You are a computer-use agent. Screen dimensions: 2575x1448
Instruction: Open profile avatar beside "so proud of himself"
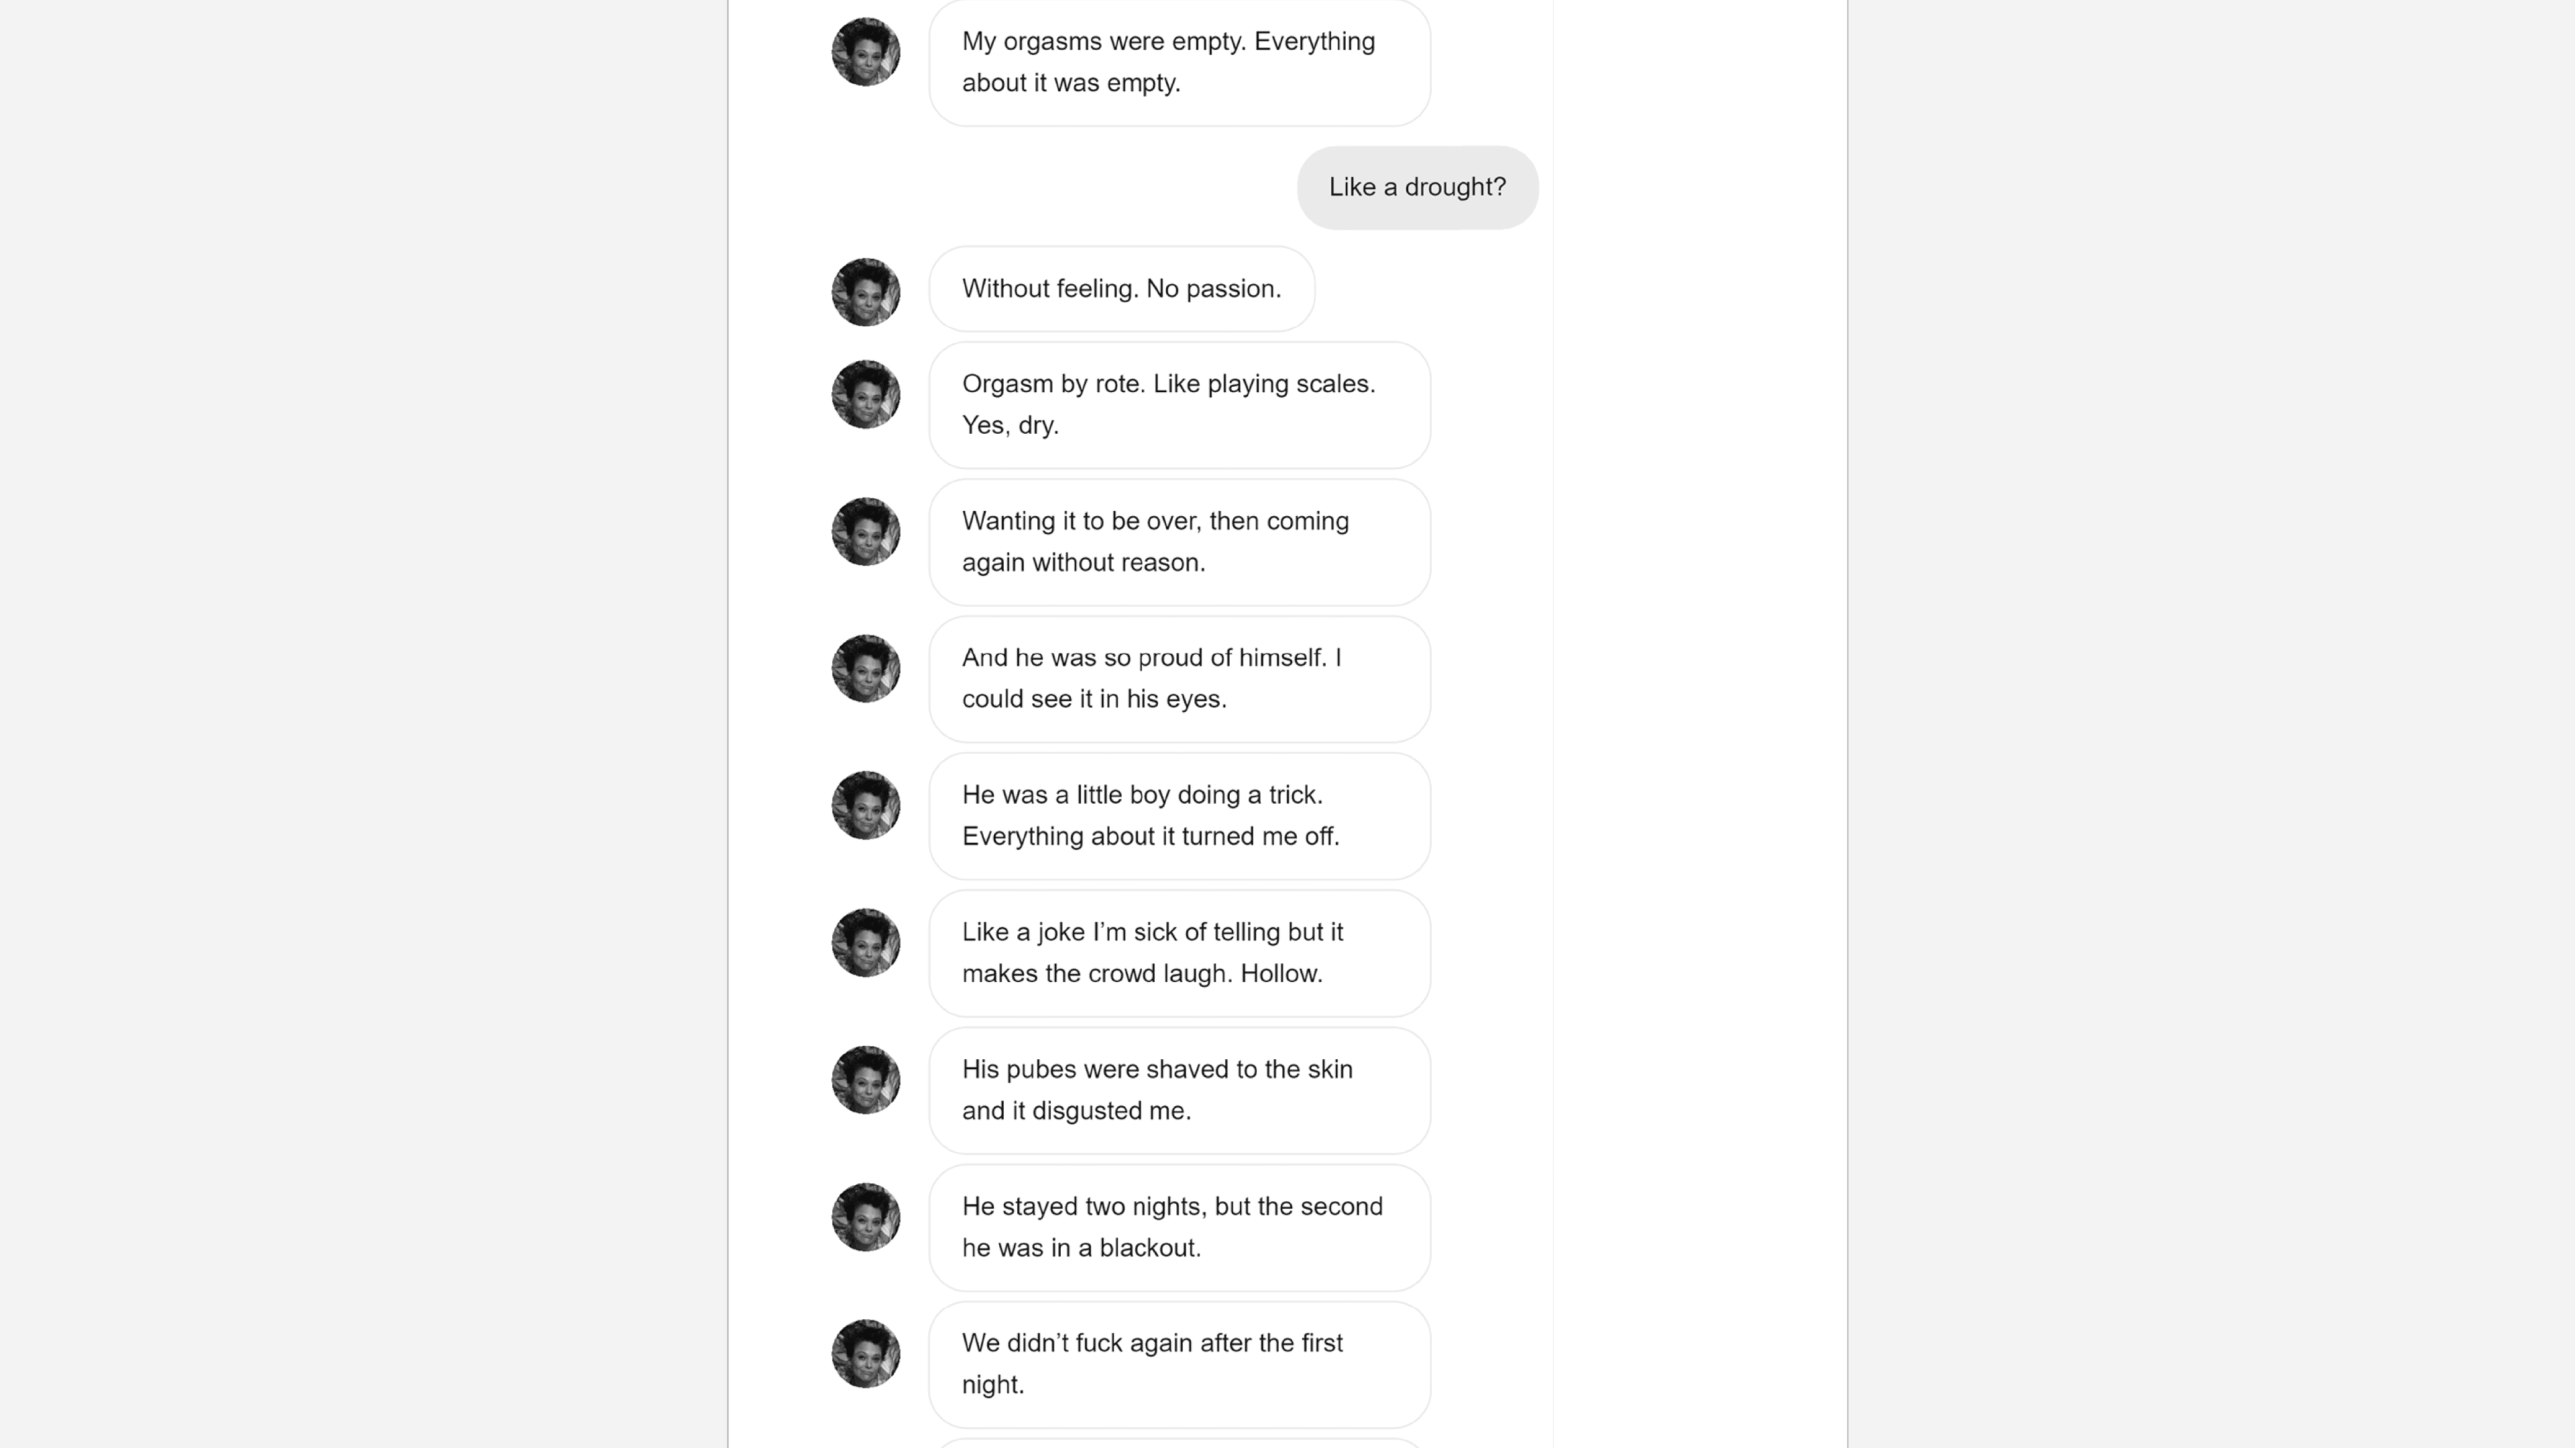point(866,668)
